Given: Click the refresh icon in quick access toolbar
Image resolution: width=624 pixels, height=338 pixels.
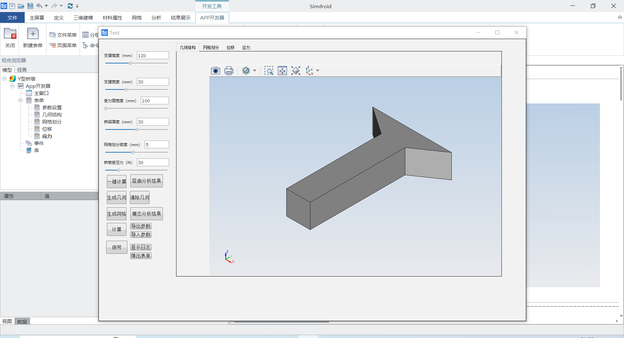Looking at the screenshot, I should click(x=70, y=6).
